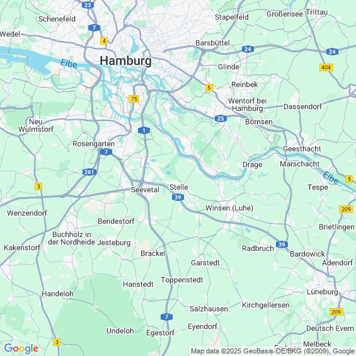The image size is (356, 356).
Task: Click the map data copyright text
Action: [x=273, y=351]
